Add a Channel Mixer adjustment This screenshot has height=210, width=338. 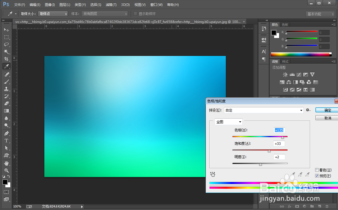point(309,82)
